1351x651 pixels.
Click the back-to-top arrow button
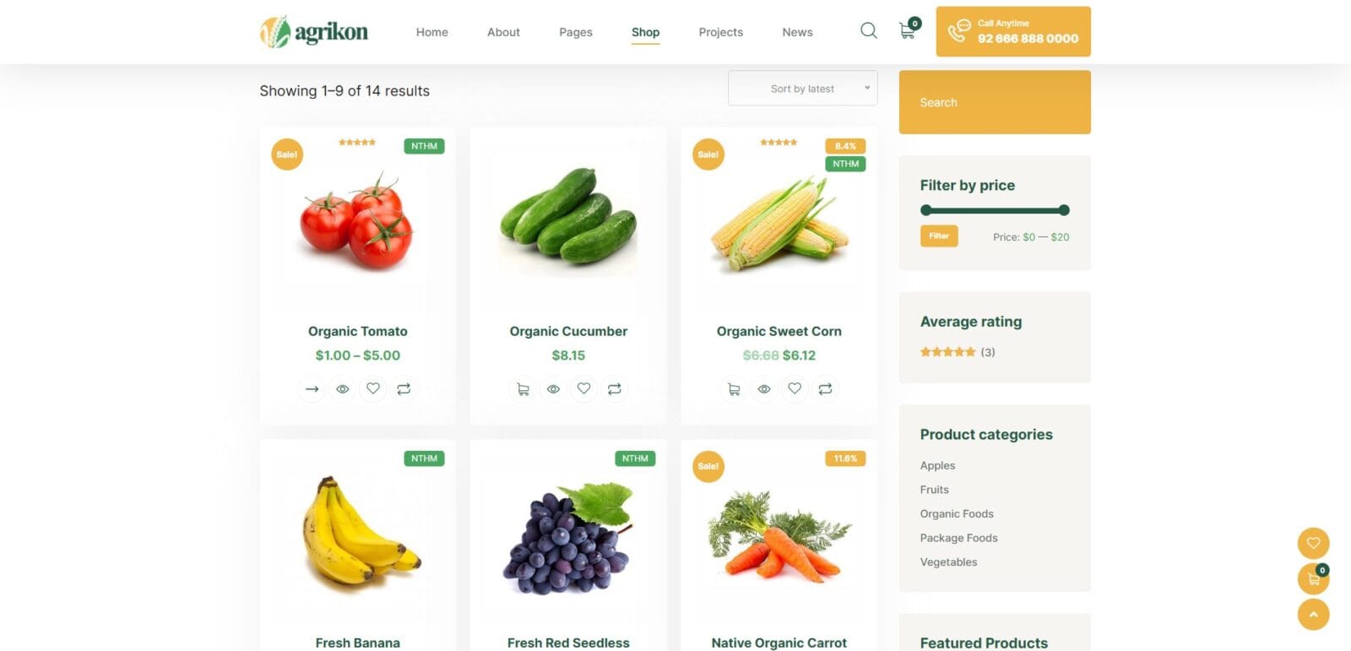click(x=1313, y=615)
